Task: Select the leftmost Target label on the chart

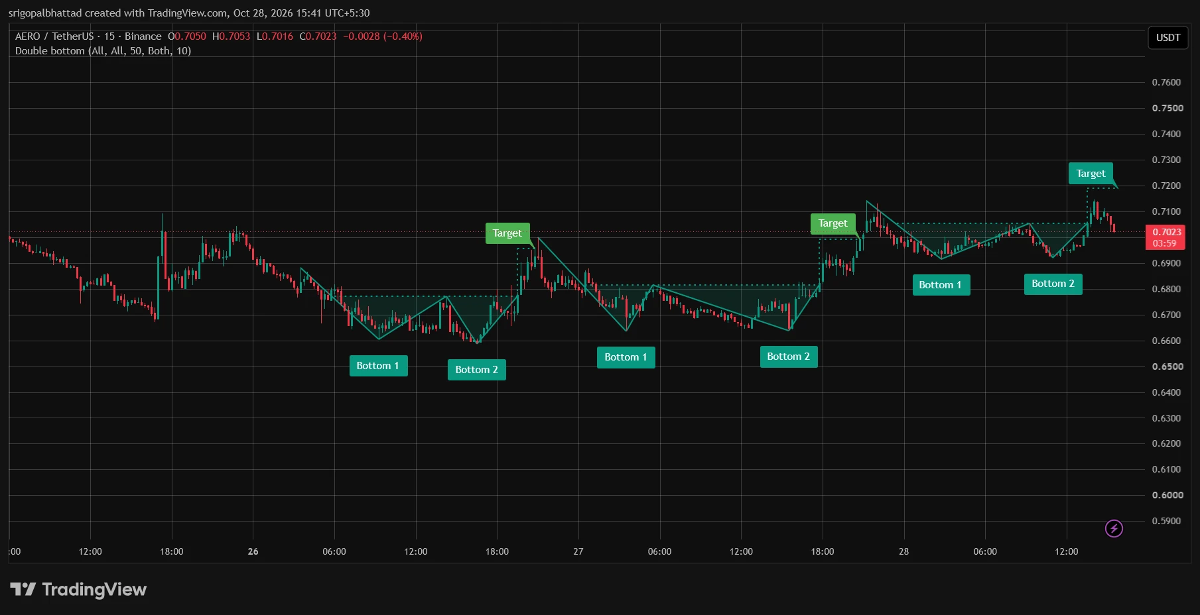Action: coord(507,233)
